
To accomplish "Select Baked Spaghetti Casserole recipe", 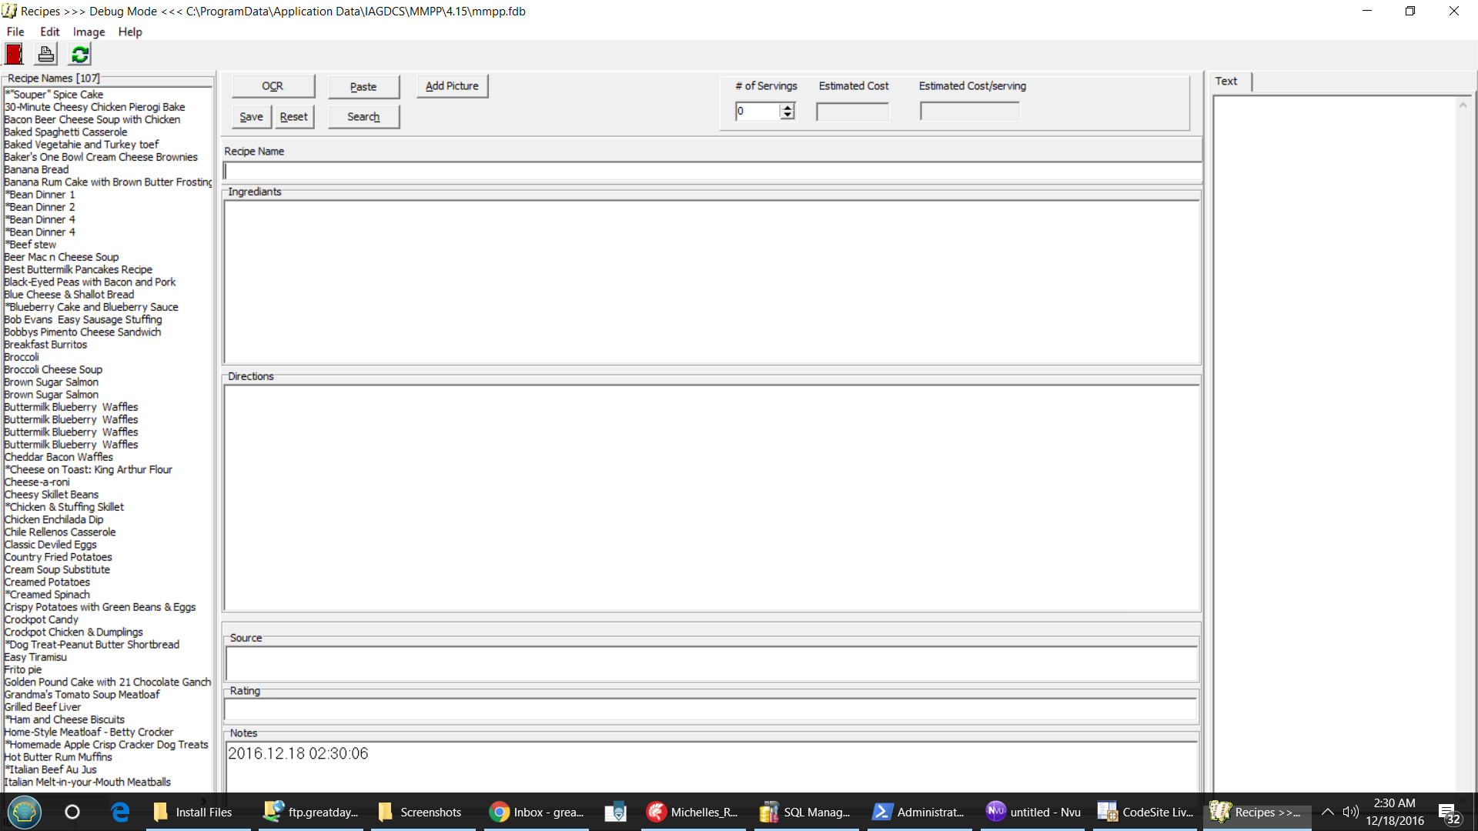I will (65, 132).
